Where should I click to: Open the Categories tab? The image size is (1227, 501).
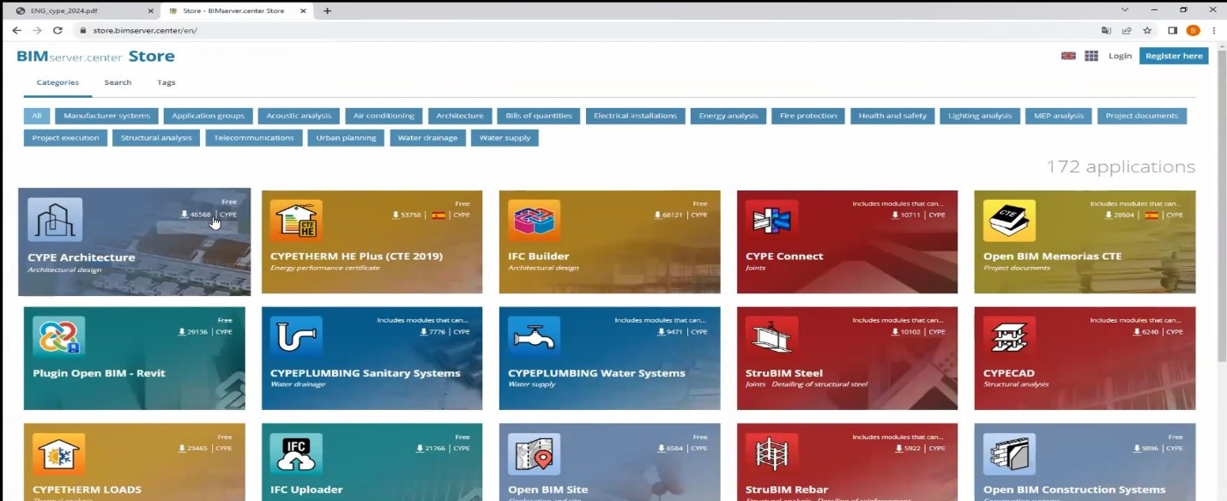(x=57, y=82)
